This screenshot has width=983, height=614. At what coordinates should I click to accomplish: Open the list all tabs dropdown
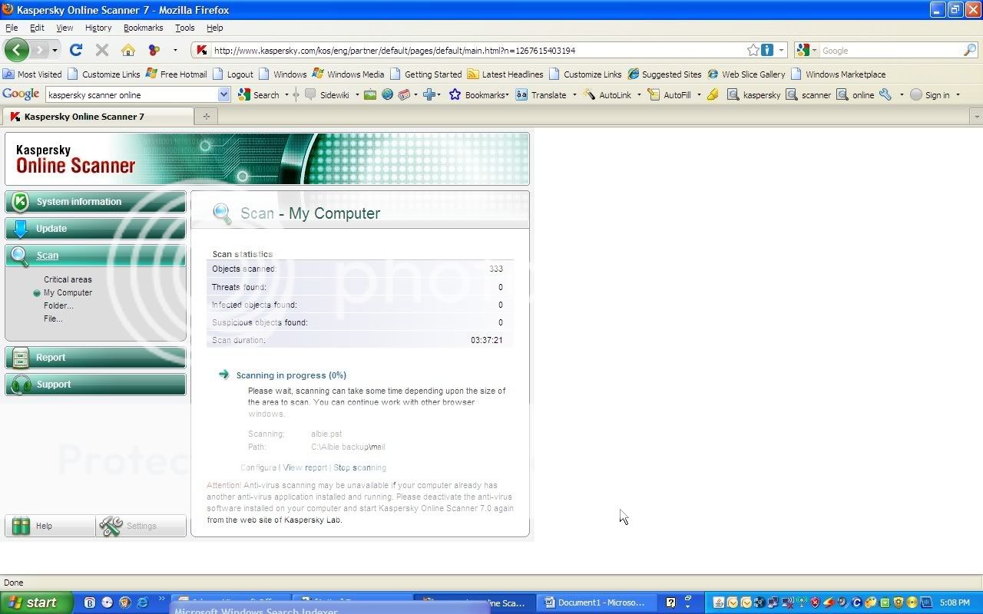pos(976,117)
